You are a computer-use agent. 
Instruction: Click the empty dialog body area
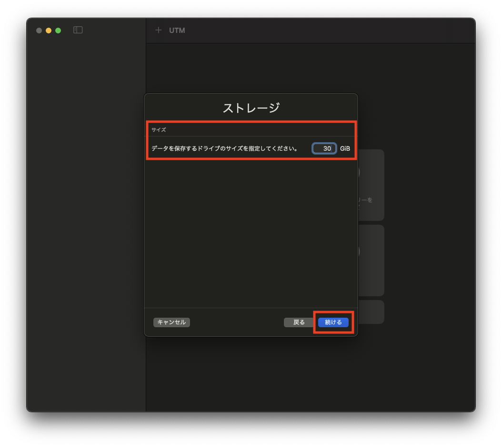click(x=251, y=234)
